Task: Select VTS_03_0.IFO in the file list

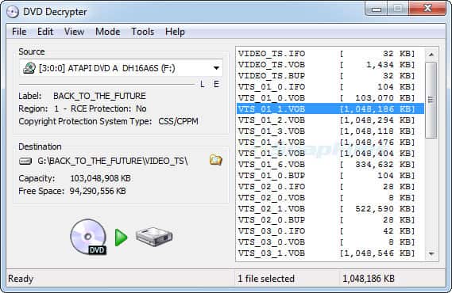Action: (x=330, y=231)
